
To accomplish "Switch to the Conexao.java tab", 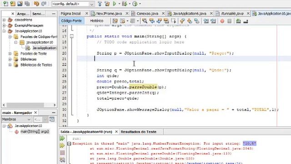I will pos(147,14).
